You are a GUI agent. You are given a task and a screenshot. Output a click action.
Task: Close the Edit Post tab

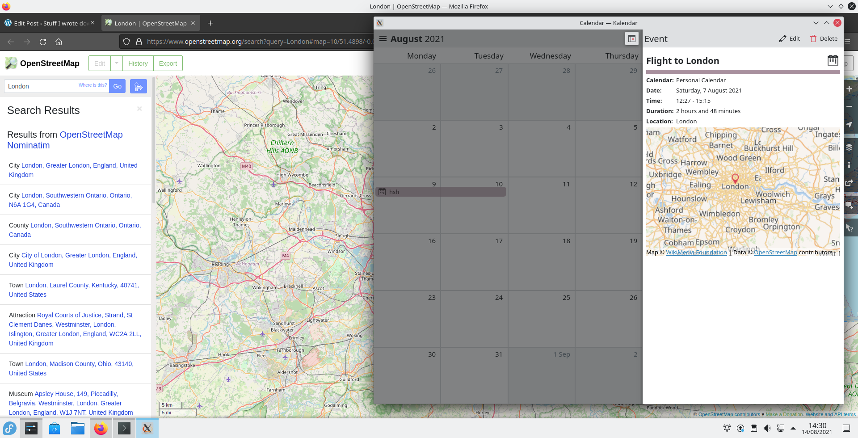pos(93,23)
